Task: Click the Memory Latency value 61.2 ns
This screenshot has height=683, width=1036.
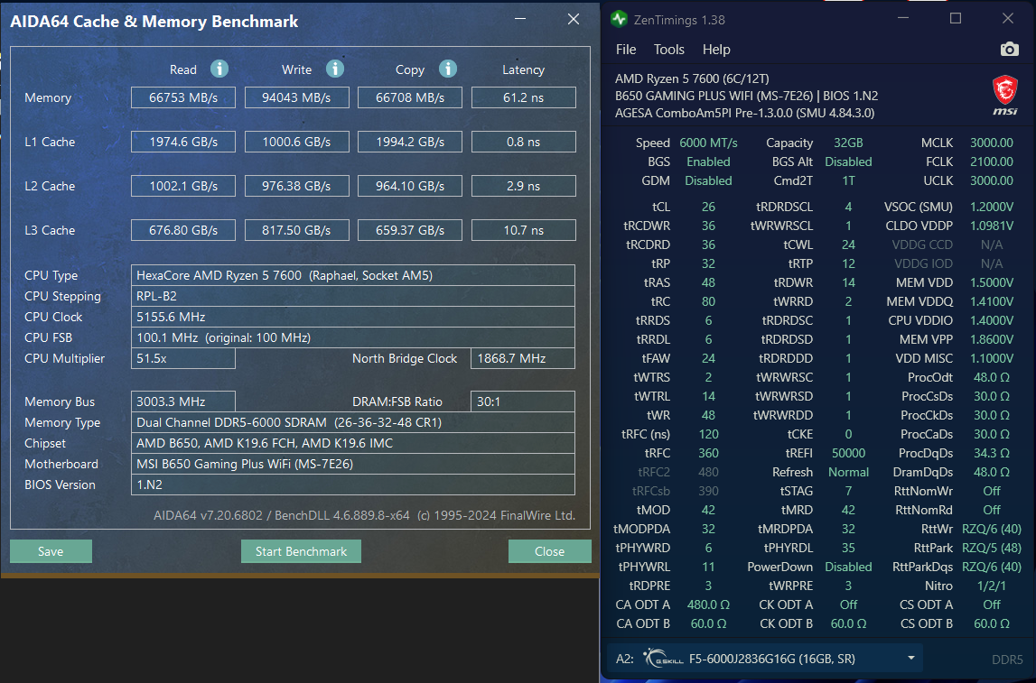Action: pos(523,97)
